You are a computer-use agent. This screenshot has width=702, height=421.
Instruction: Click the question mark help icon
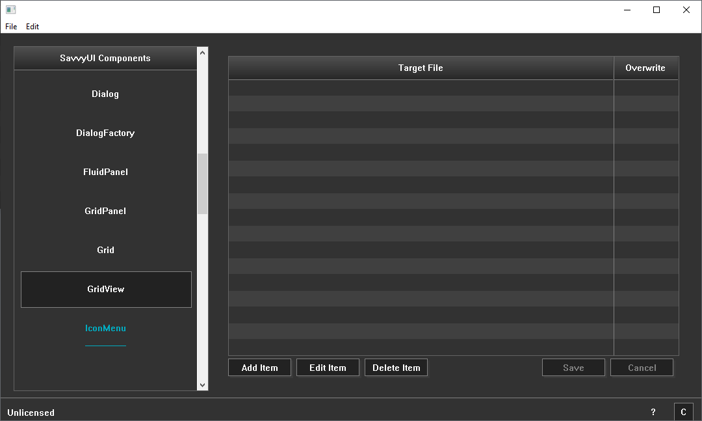(x=653, y=412)
